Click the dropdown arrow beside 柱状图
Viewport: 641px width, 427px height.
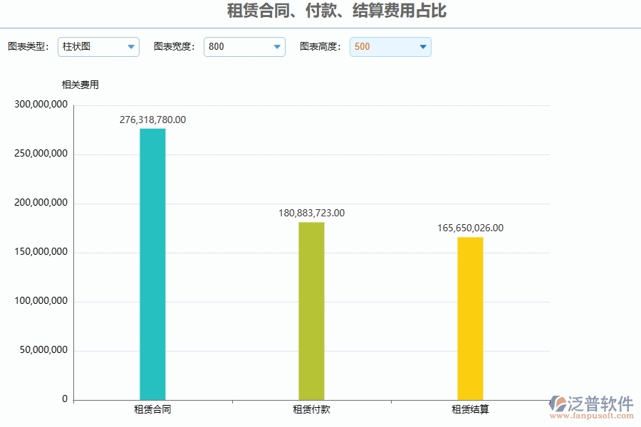click(131, 47)
